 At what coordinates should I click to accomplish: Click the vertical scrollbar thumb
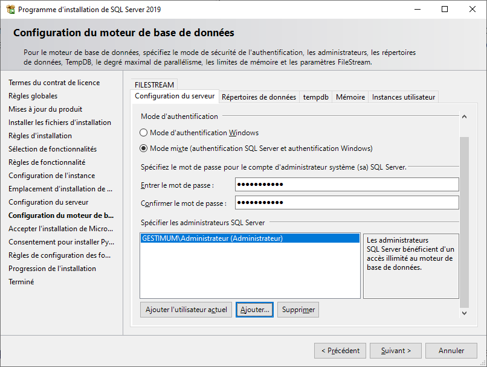point(464,222)
